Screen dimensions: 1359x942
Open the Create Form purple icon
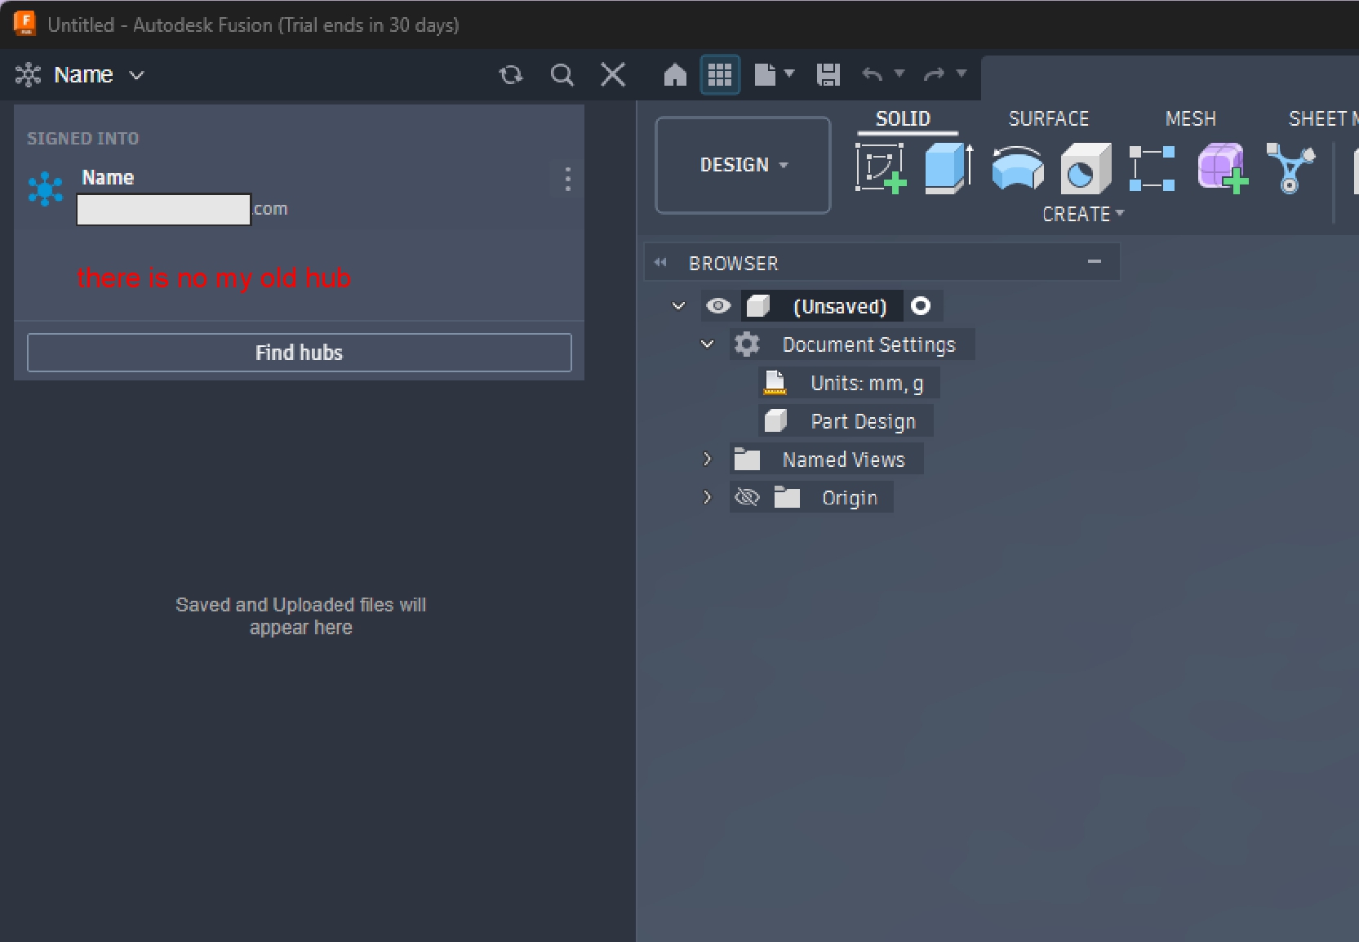(x=1222, y=168)
